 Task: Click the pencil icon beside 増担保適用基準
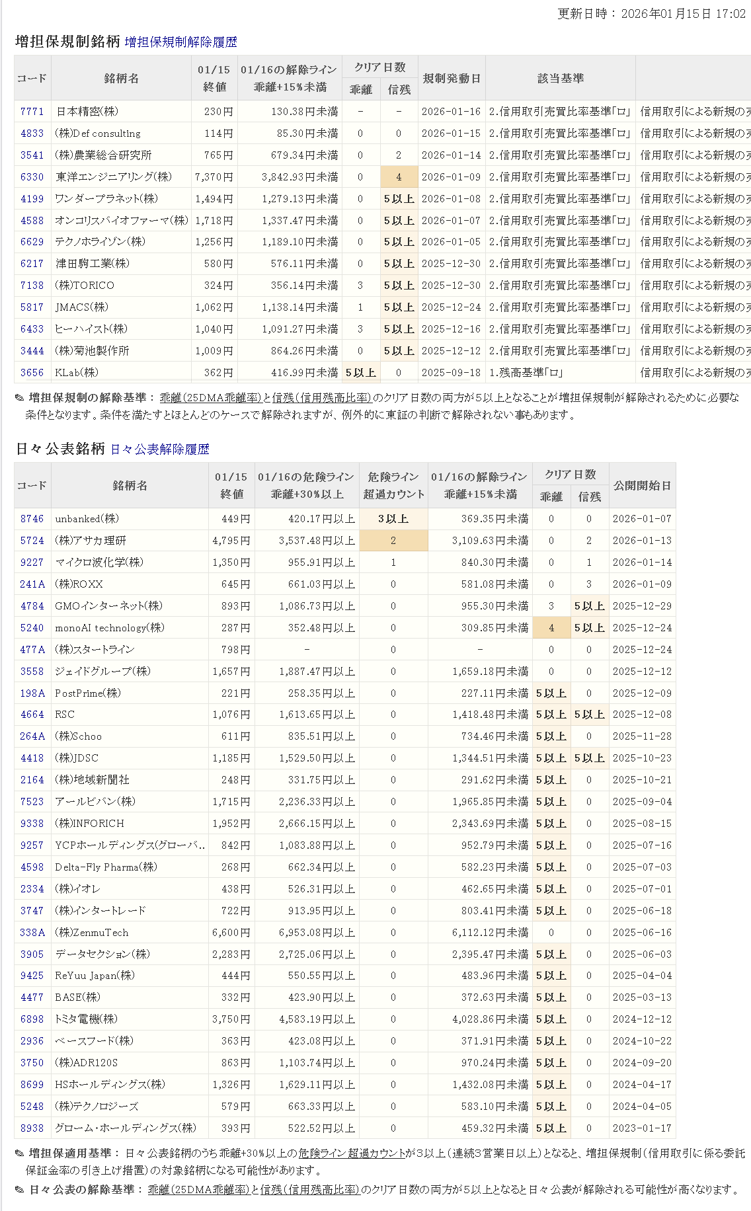(19, 1153)
